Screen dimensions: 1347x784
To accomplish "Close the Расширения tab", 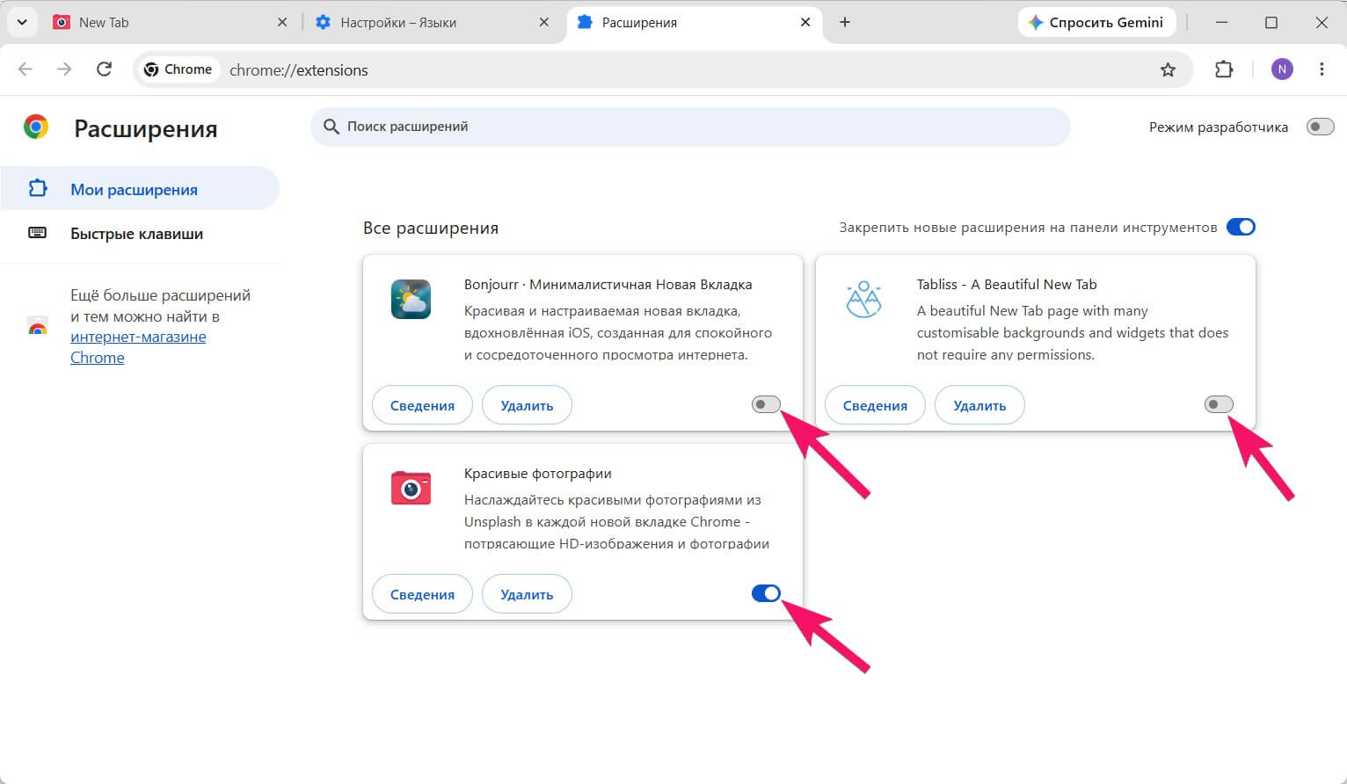I will 805,22.
